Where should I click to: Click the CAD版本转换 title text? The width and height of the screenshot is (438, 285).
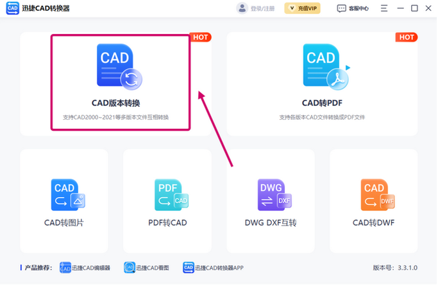[x=115, y=103]
